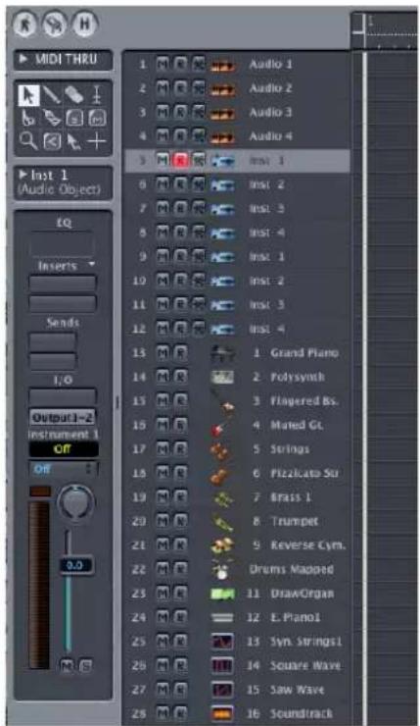Click the Strings violin track icon

[220, 450]
